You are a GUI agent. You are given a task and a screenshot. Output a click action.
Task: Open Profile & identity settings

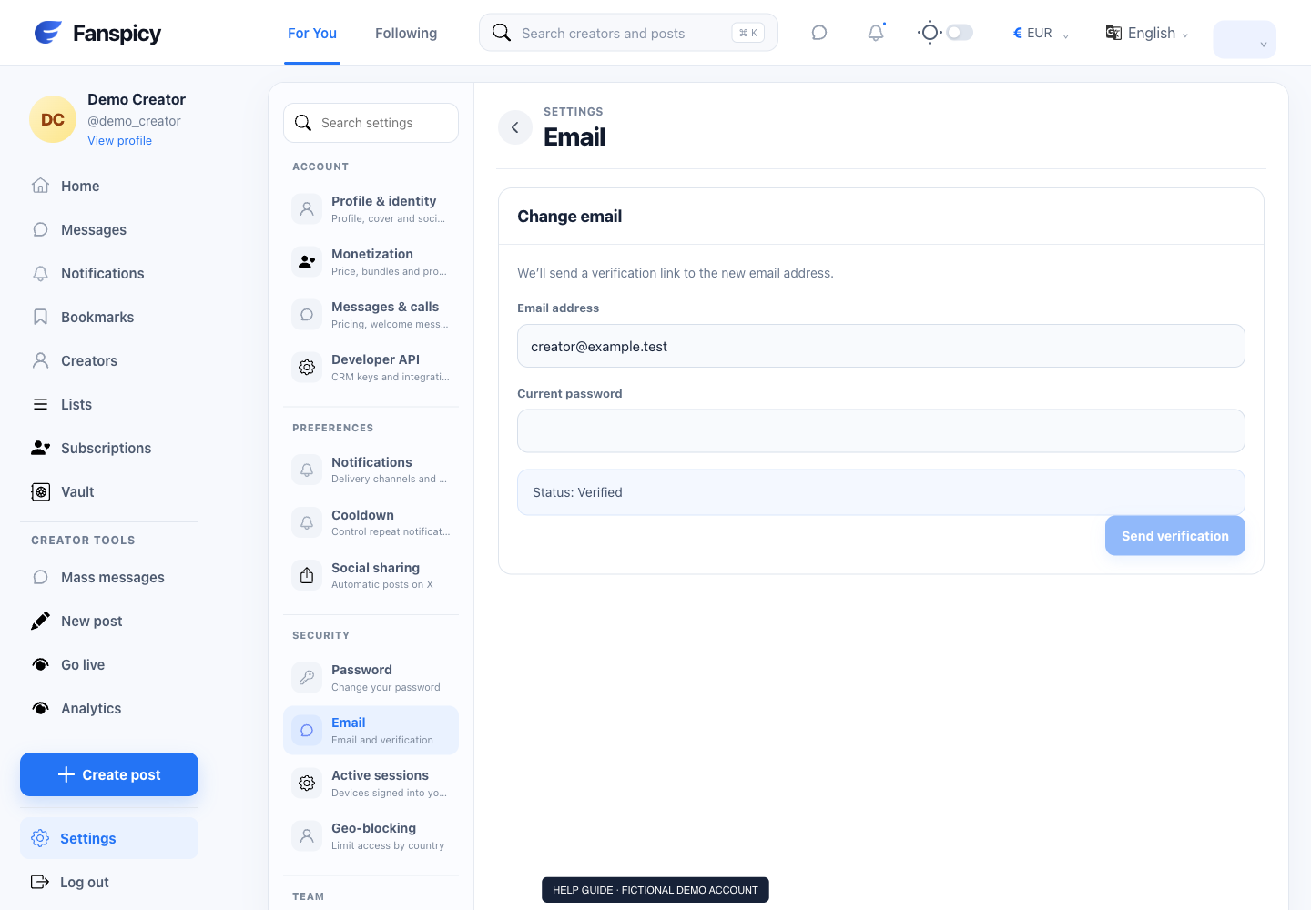pyautogui.click(x=371, y=208)
